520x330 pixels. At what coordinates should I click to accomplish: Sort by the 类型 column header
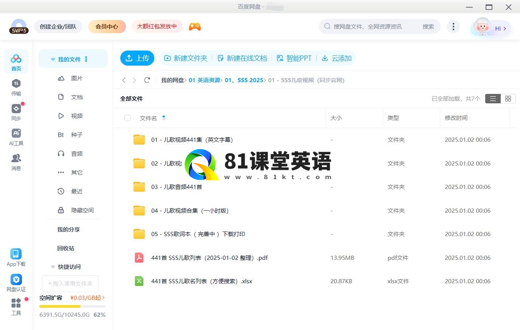pos(393,118)
